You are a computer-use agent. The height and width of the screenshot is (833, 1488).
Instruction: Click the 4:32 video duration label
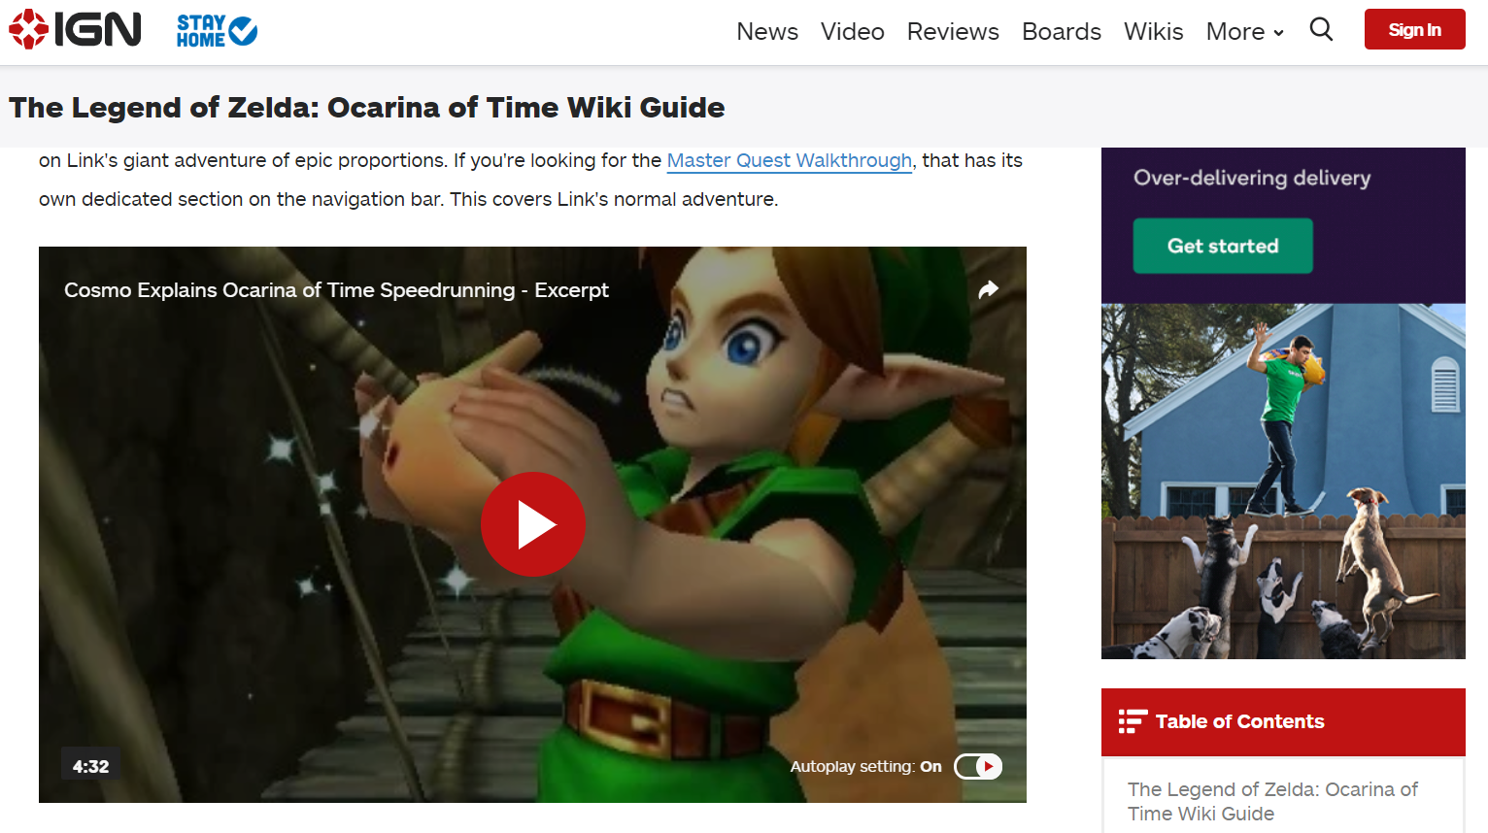pos(90,766)
